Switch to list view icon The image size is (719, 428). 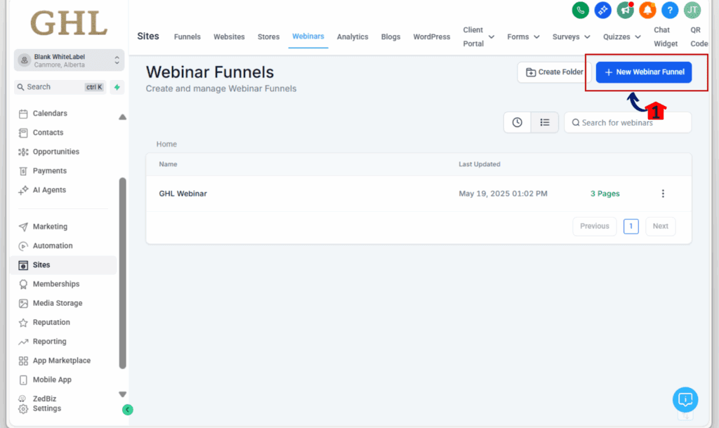click(544, 122)
